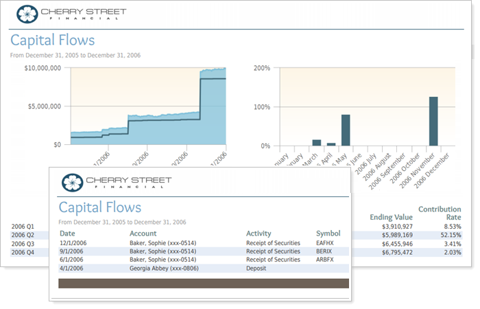Image resolution: width=480 pixels, height=309 pixels.
Task: Click the Cherry Street flower logo in back report
Action: 27,14
